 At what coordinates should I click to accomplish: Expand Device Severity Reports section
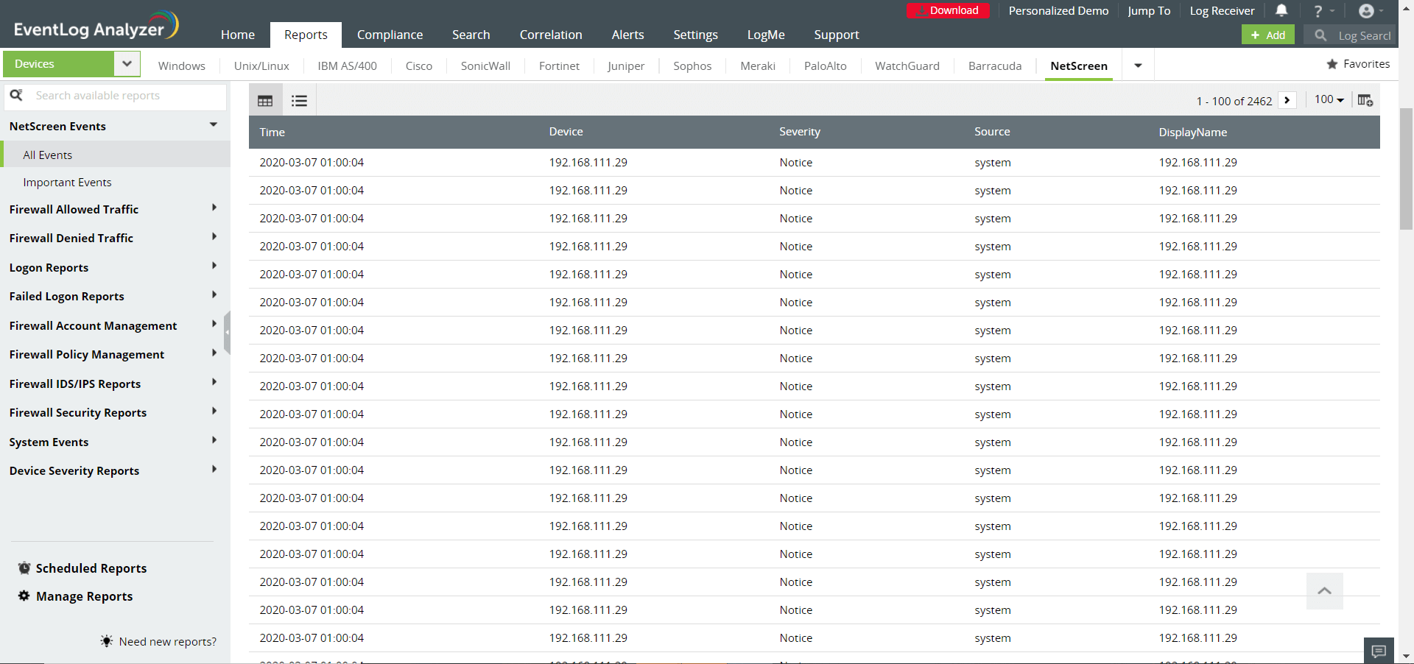click(214, 470)
